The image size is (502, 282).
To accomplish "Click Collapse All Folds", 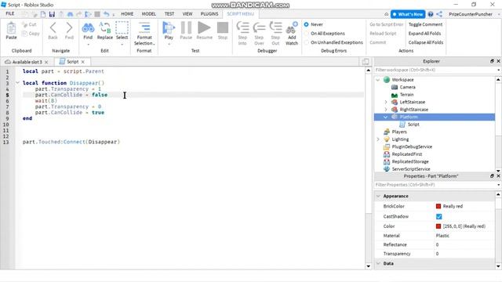I will (426, 42).
